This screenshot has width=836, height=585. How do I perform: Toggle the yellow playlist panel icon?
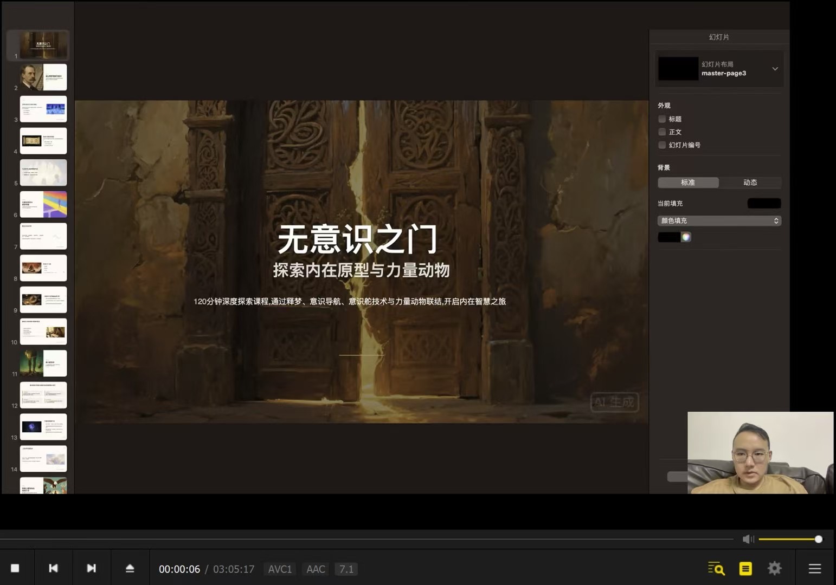tap(745, 568)
